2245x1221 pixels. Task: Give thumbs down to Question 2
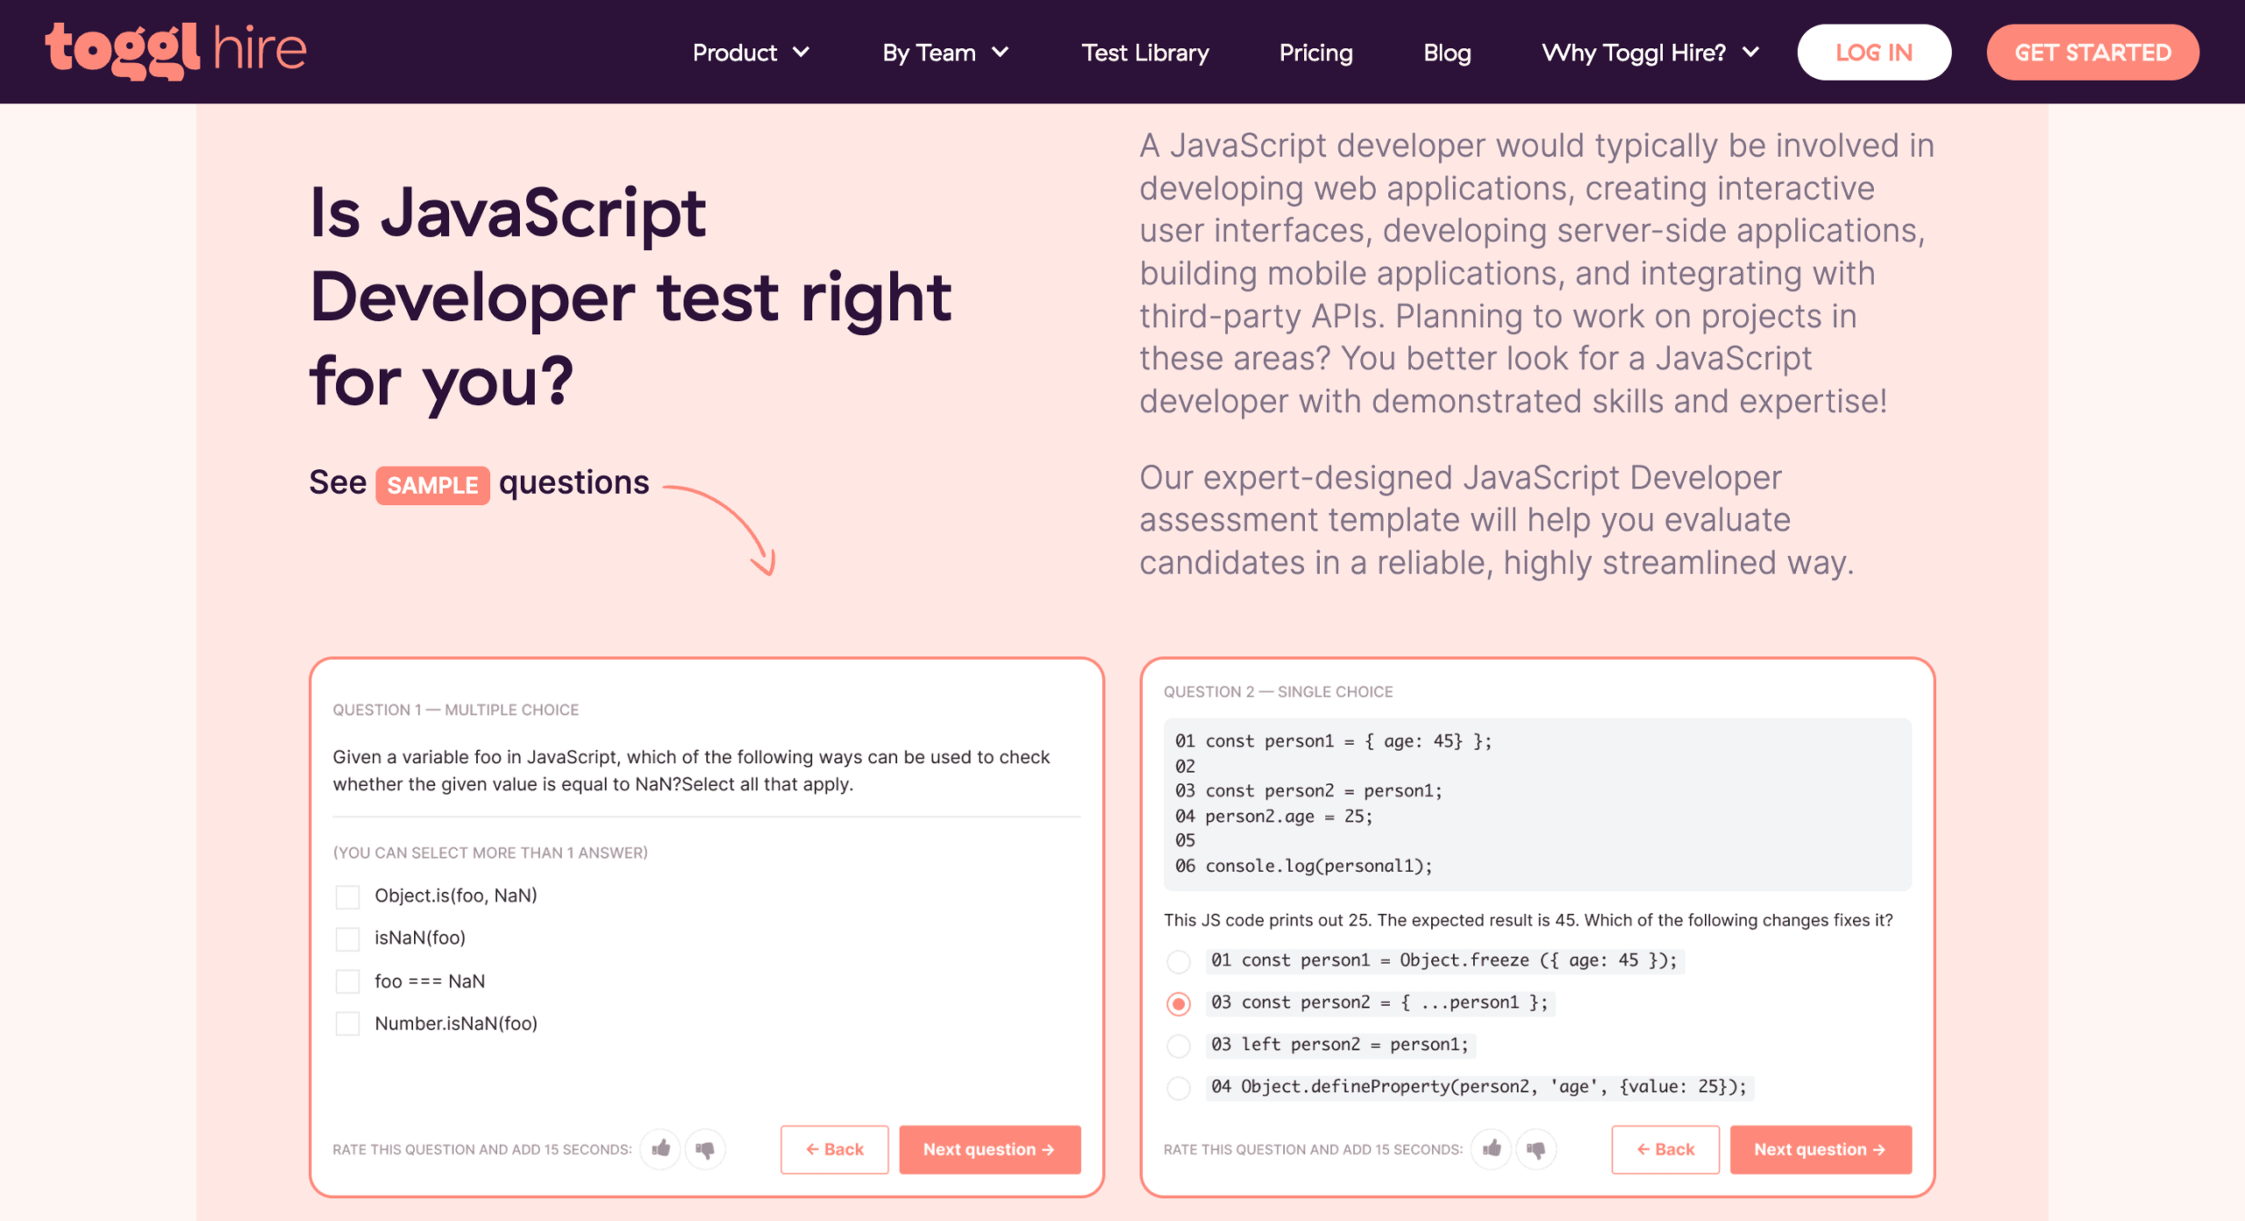1536,1148
